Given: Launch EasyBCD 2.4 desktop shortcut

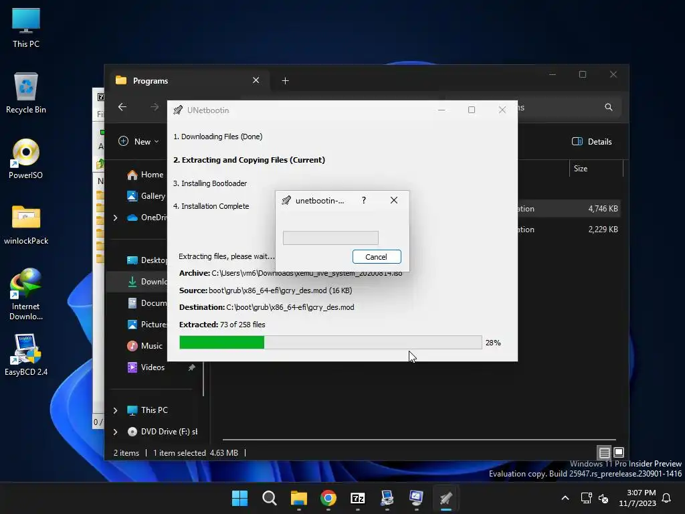Looking at the screenshot, I should [26, 355].
